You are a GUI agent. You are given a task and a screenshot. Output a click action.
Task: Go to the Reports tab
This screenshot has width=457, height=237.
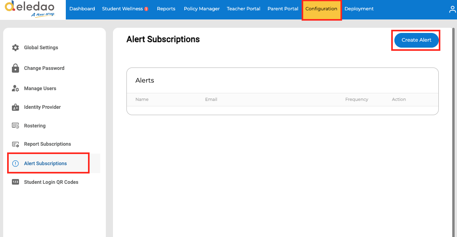click(166, 9)
